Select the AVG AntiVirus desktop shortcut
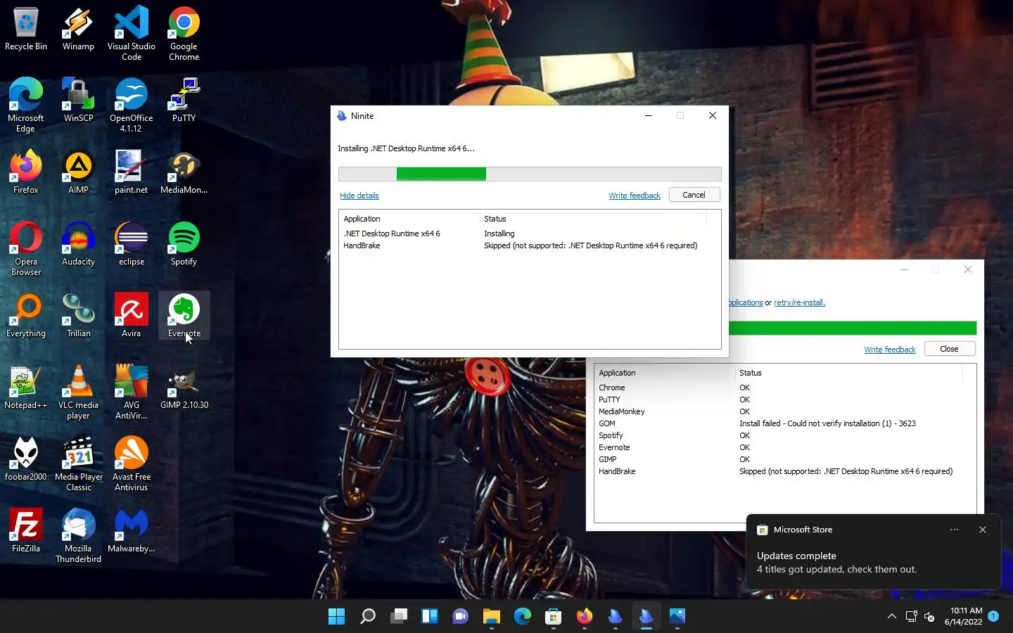Image resolution: width=1013 pixels, height=633 pixels. click(x=132, y=392)
